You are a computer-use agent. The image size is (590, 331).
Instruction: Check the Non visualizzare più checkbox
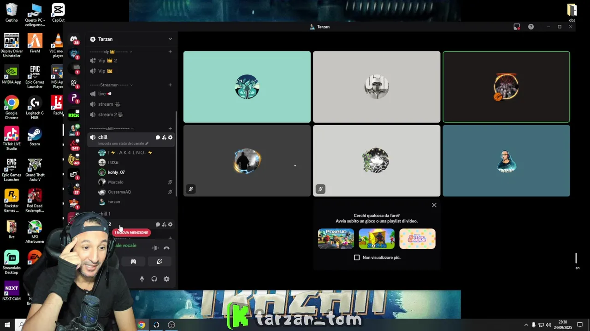(357, 257)
